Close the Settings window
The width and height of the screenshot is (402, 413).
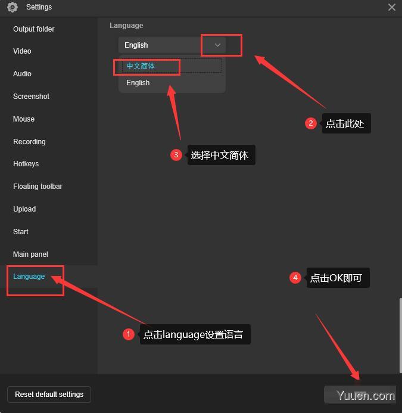click(392, 7)
